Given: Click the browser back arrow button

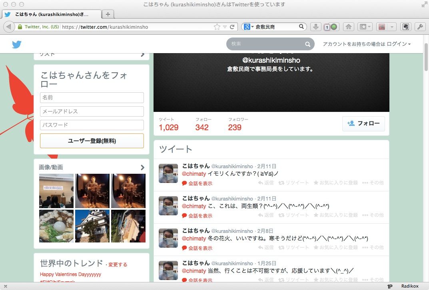Looking at the screenshot, I should coord(9,27).
